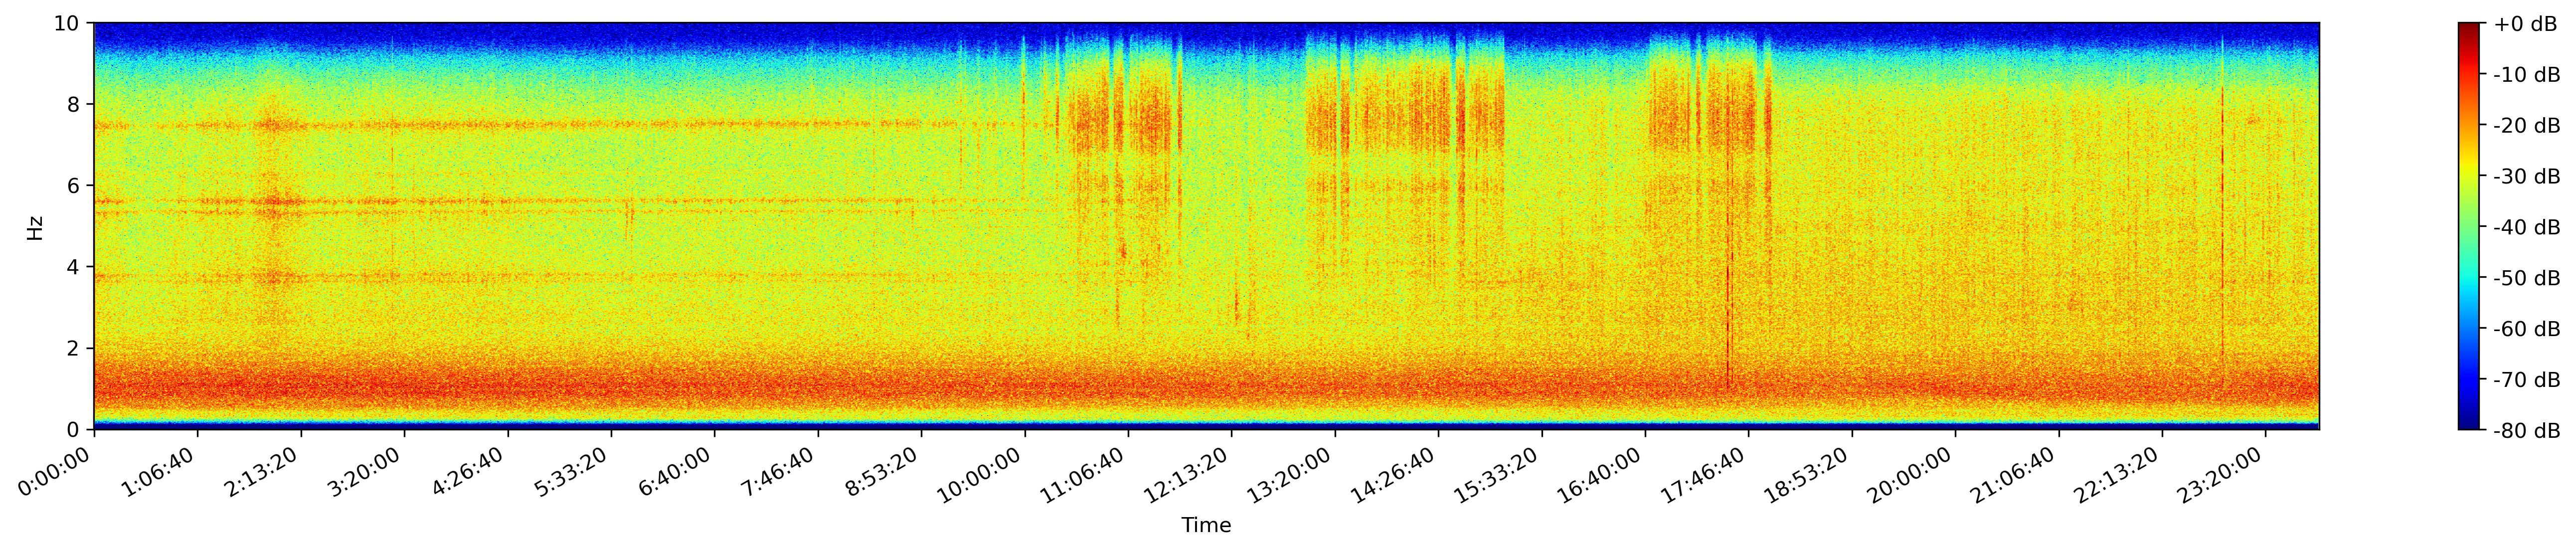The width and height of the screenshot is (2576, 551).
Task: Select the -40 dB colorbar label
Action: point(2527,228)
